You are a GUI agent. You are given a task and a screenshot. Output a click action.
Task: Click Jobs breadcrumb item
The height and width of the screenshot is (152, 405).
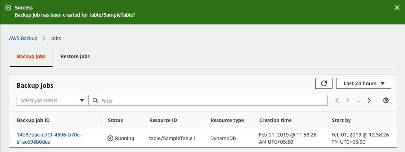click(56, 38)
